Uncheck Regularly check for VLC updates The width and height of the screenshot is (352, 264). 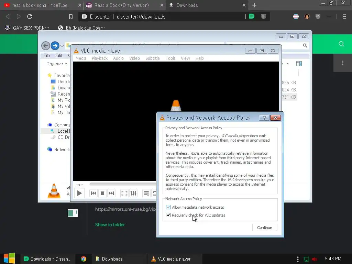[168, 215]
